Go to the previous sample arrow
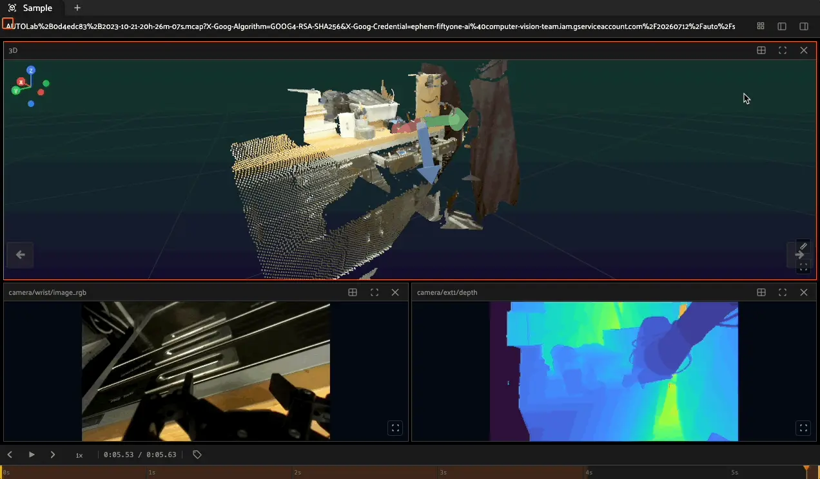This screenshot has height=479, width=820. pos(21,255)
